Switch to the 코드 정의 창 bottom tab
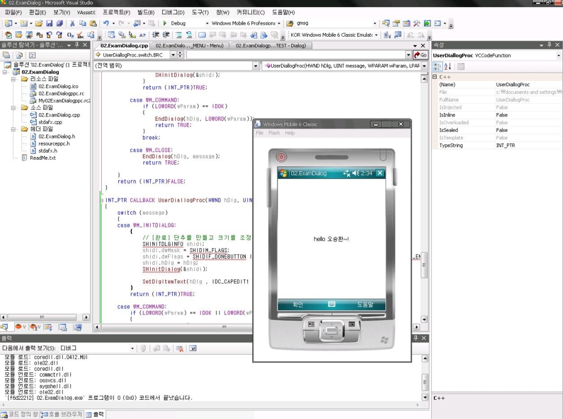The height and width of the screenshot is (419, 563). [x=20, y=415]
